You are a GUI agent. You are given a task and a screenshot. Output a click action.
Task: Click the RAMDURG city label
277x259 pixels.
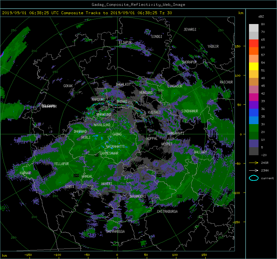coord(98,100)
